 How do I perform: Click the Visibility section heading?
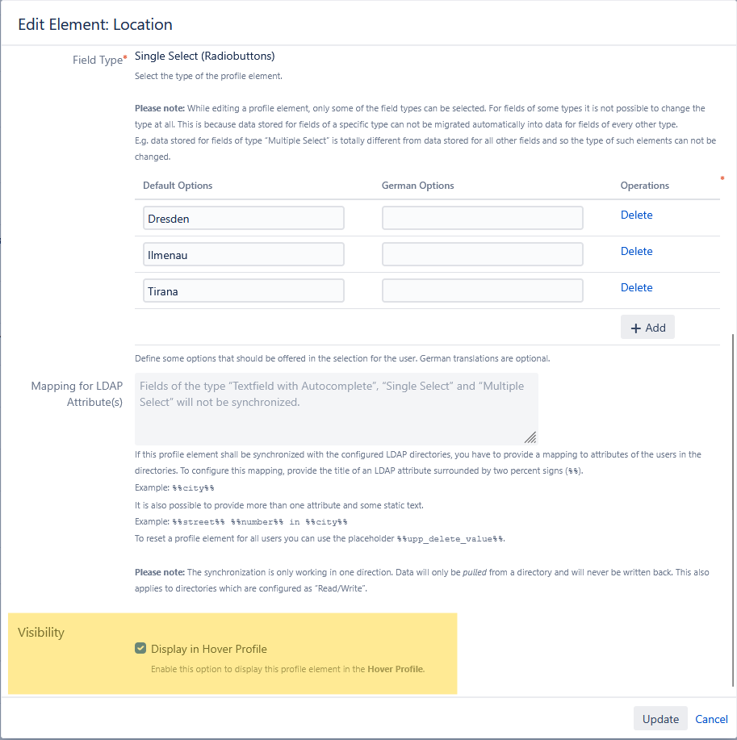click(41, 632)
